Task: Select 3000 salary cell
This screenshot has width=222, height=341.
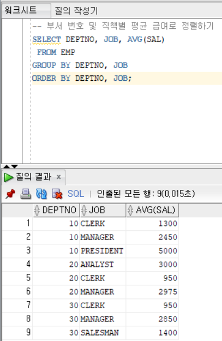Action: 152,265
